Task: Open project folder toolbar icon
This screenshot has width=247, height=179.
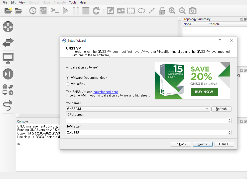Action: point(19,11)
